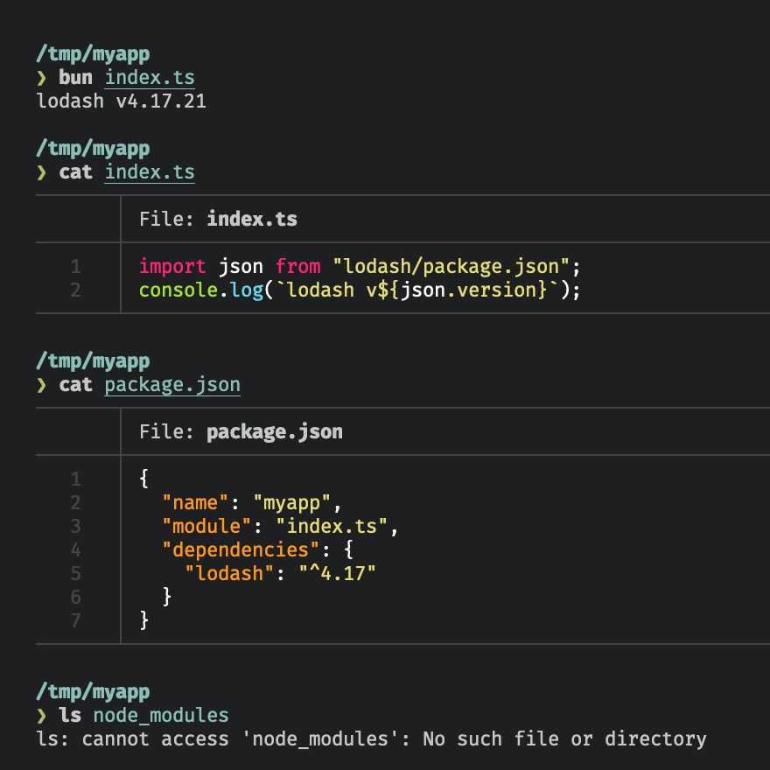The image size is (770, 770).
Task: Open the package.json link after cat
Action: [171, 384]
